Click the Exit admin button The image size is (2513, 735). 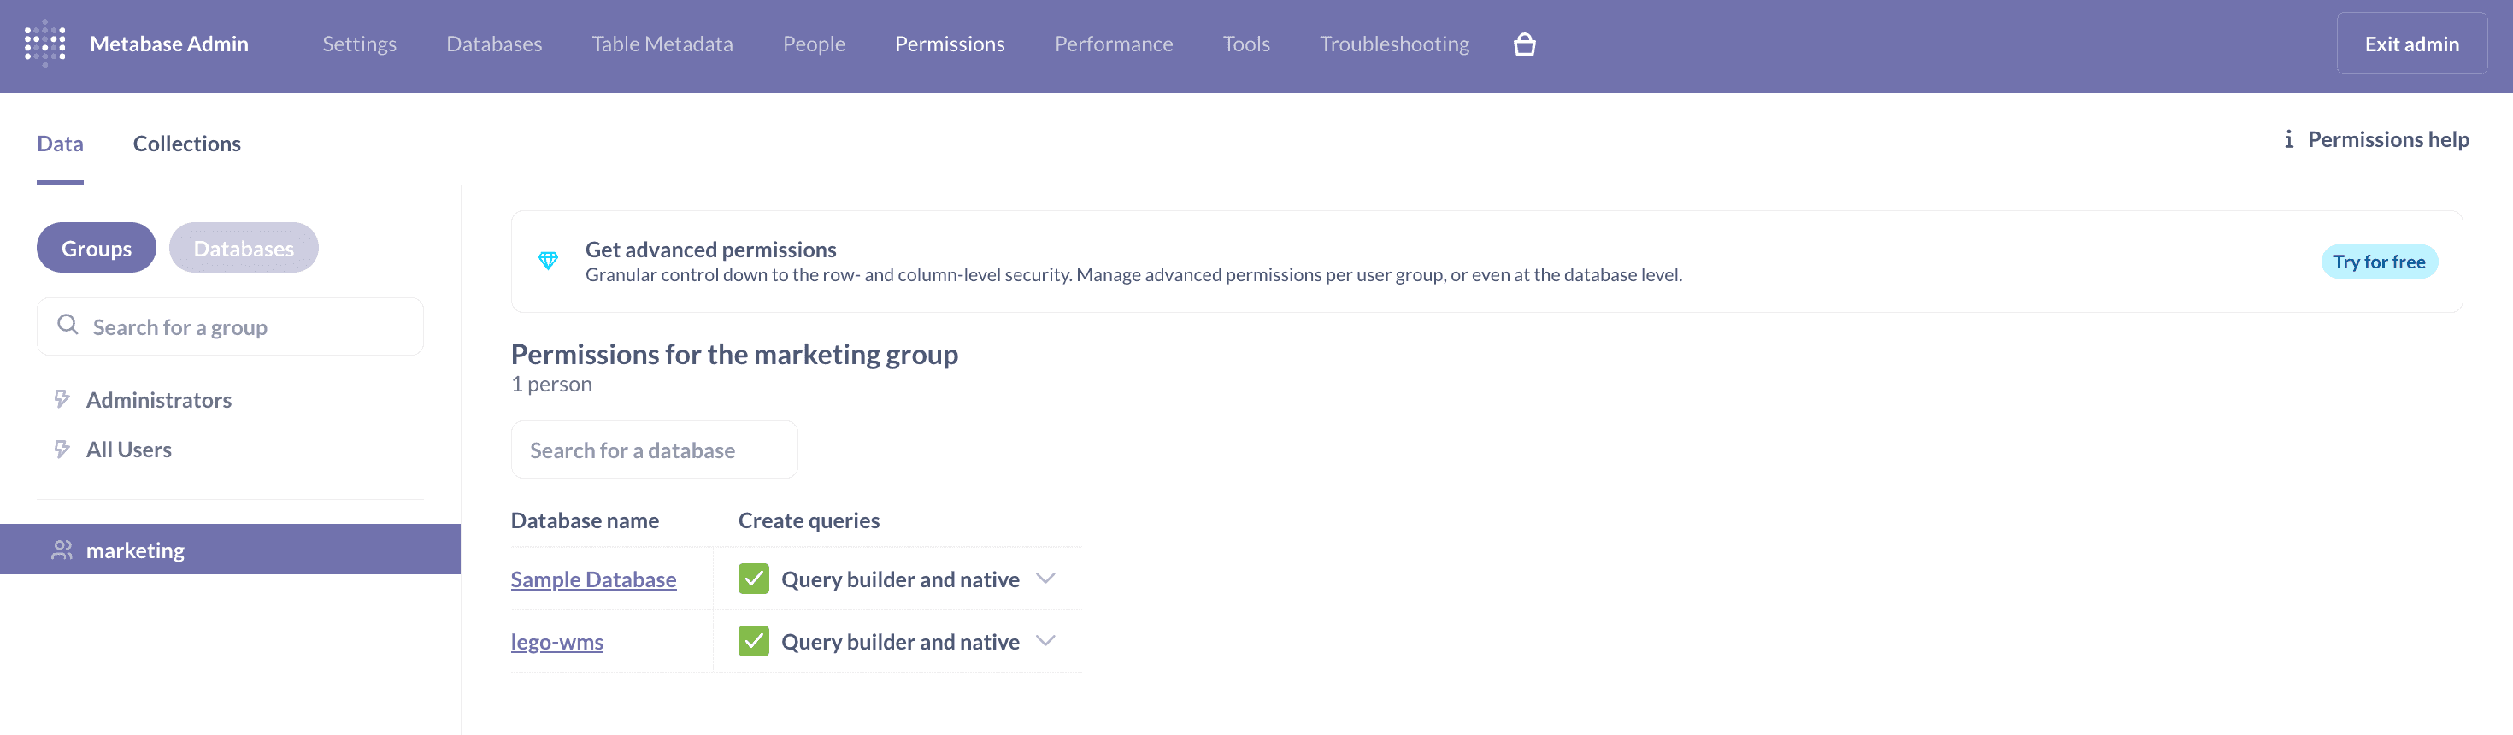(x=2410, y=44)
